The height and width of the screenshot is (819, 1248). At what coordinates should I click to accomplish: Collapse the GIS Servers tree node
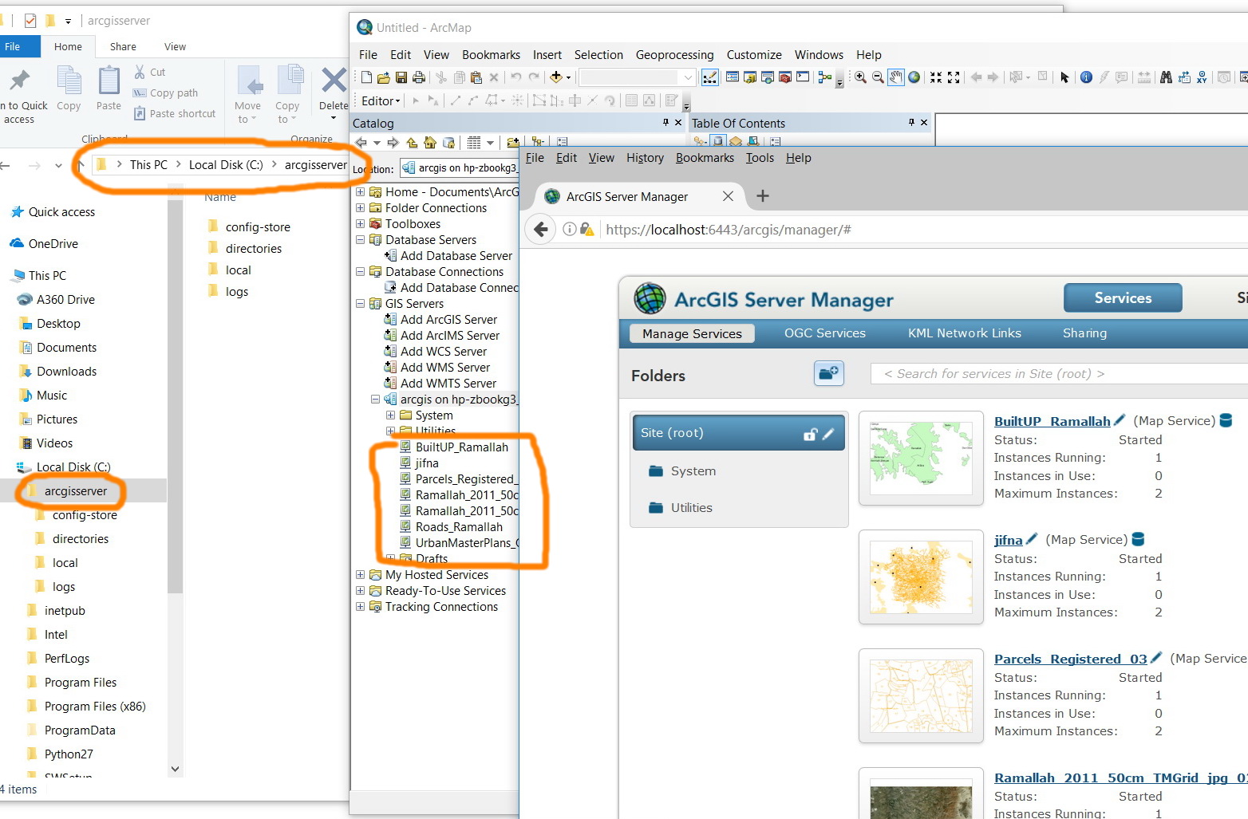tap(360, 304)
